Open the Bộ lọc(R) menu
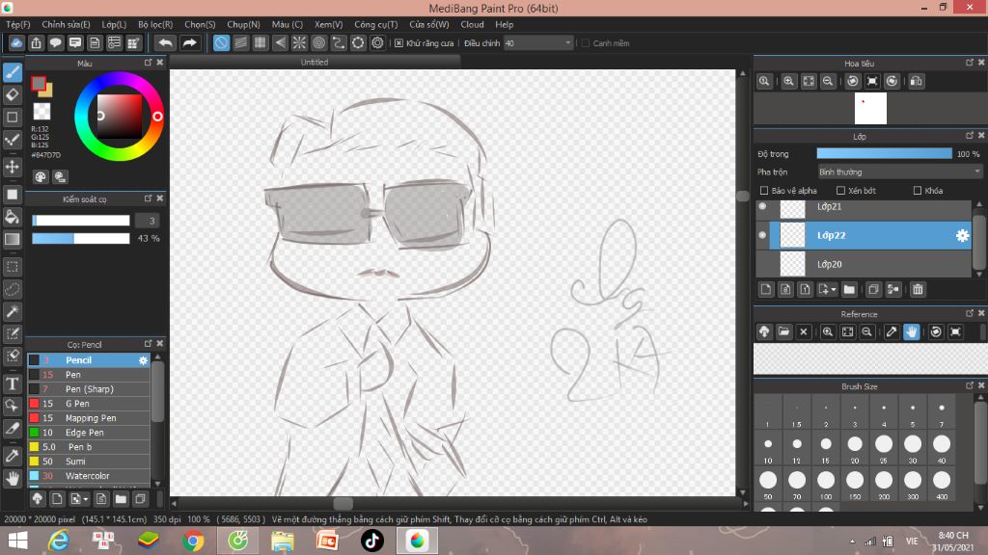Image resolution: width=988 pixels, height=555 pixels. (x=155, y=24)
